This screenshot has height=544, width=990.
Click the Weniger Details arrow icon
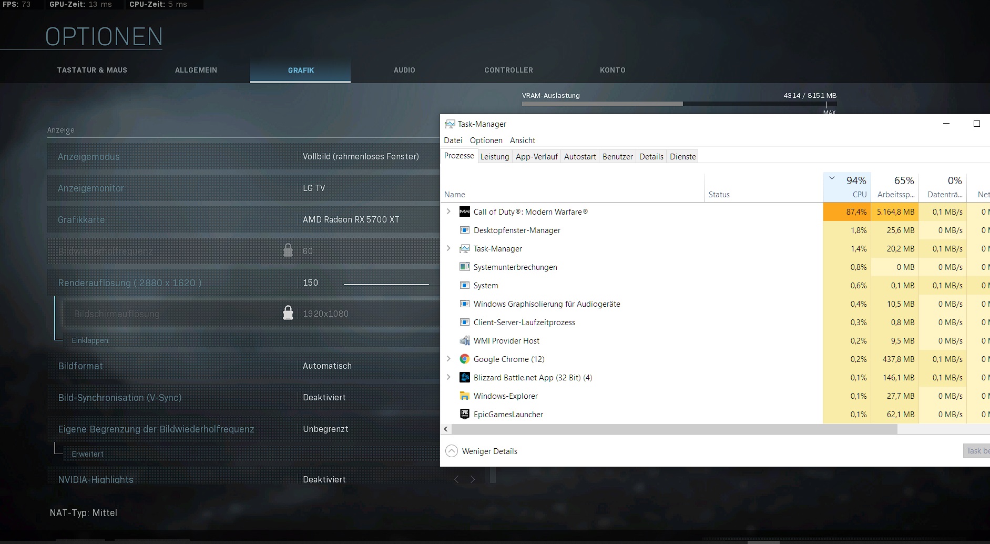(x=452, y=451)
